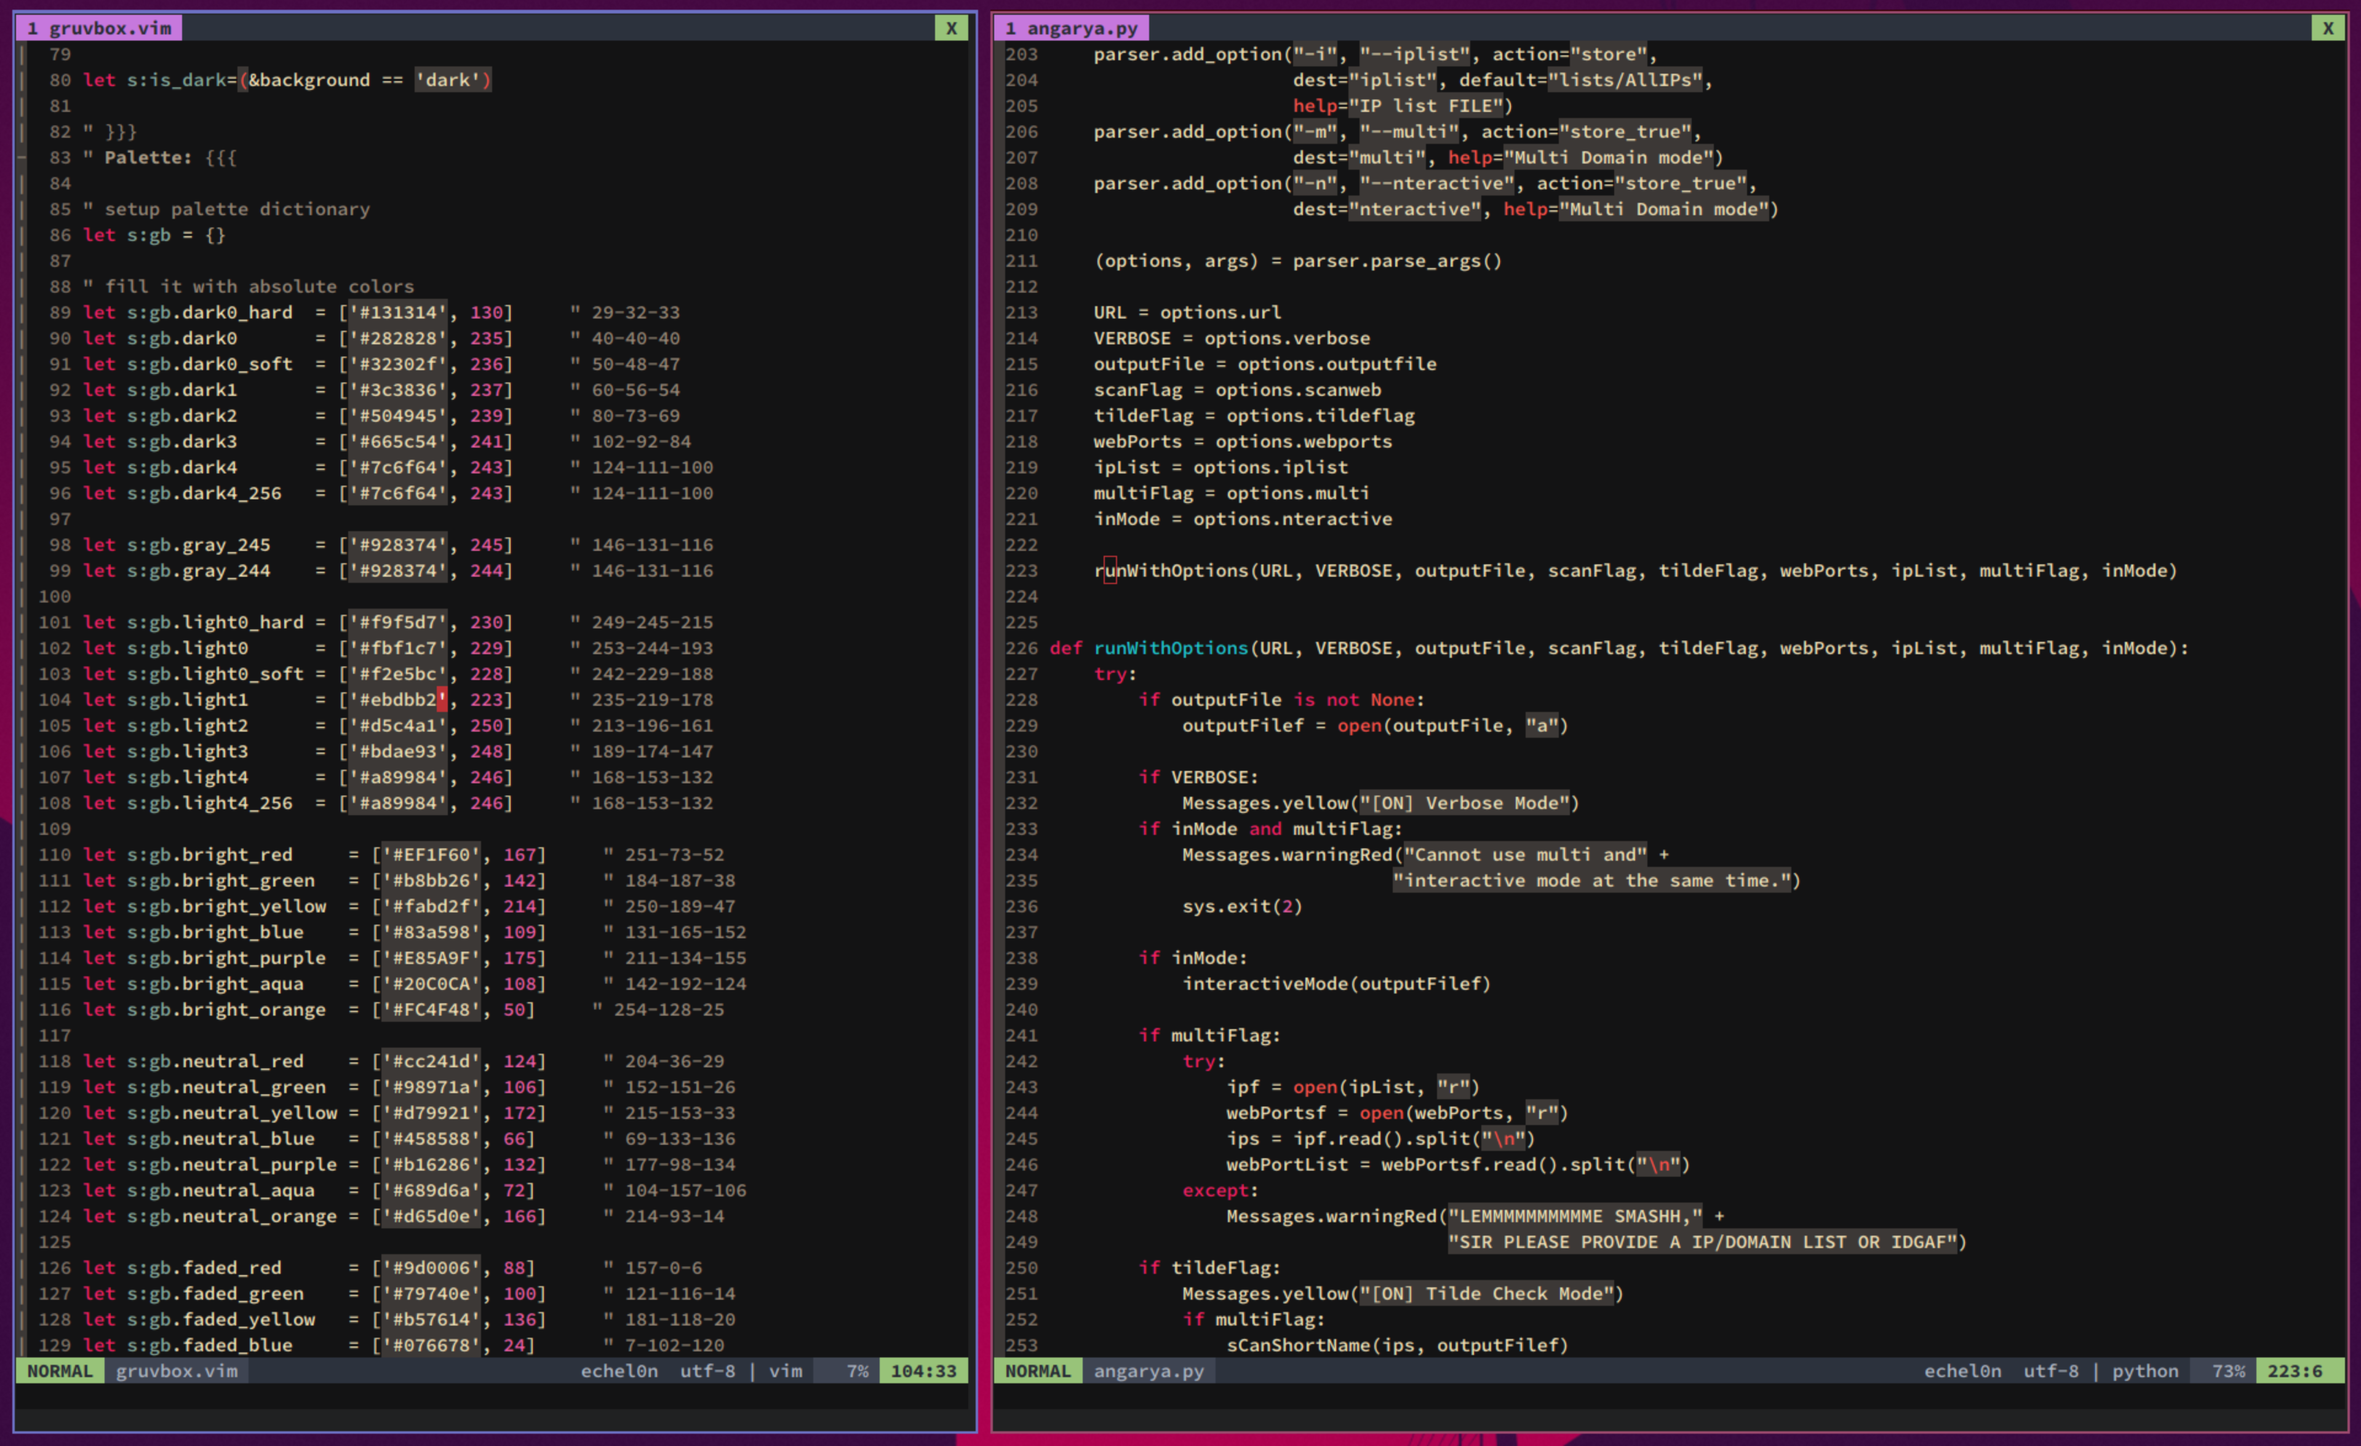
Task: Click NORMAL mode indicator in right statusline
Action: tap(1038, 1370)
